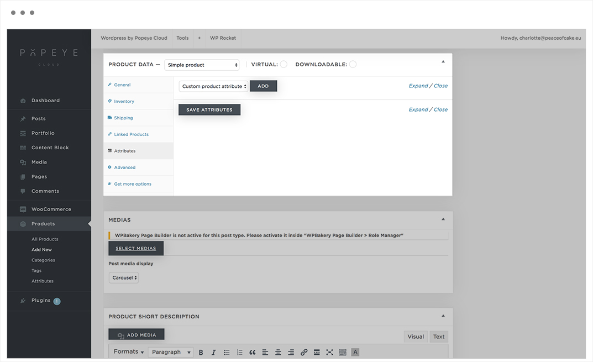Image resolution: width=593 pixels, height=362 pixels.
Task: Click Close link beside Save Attributes
Action: (440, 109)
